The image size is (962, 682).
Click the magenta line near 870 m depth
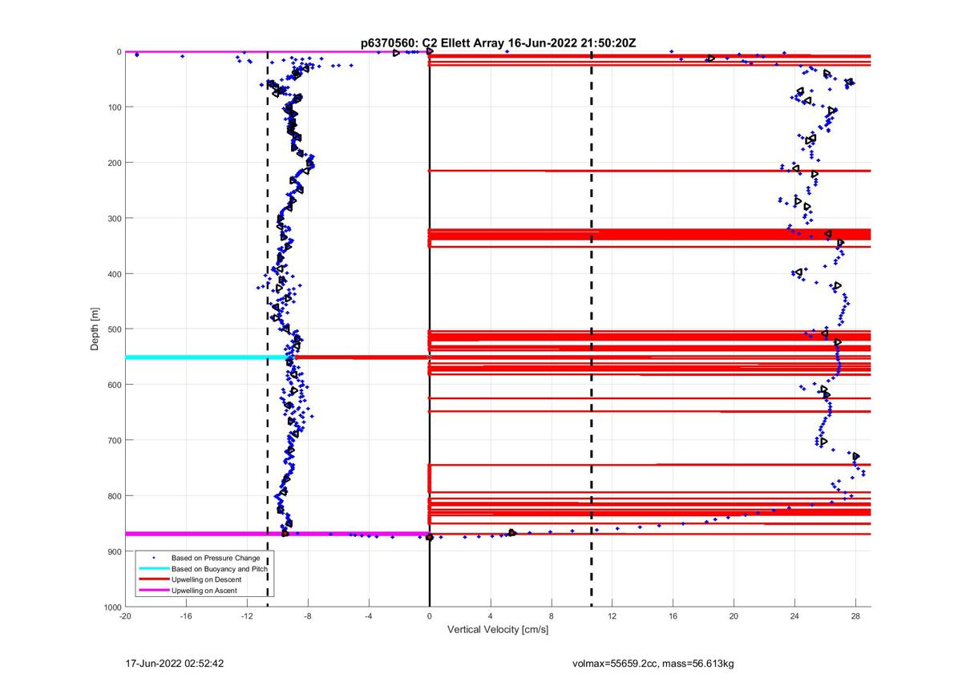[277, 534]
